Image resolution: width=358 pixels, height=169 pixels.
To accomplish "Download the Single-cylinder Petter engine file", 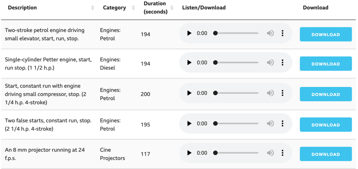I will 326,64.
